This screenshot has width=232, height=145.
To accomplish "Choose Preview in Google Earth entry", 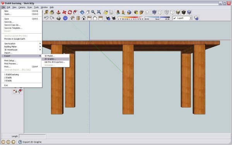I will pyautogui.click(x=22, y=39).
